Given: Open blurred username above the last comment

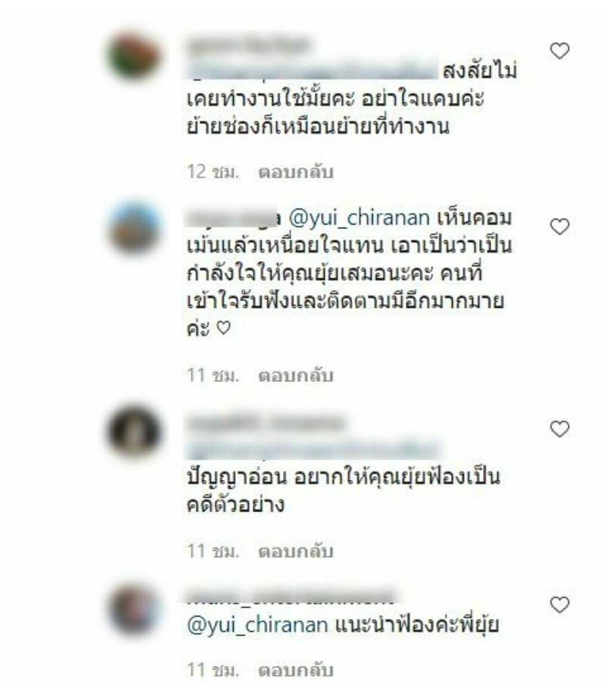Looking at the screenshot, I should tap(291, 598).
